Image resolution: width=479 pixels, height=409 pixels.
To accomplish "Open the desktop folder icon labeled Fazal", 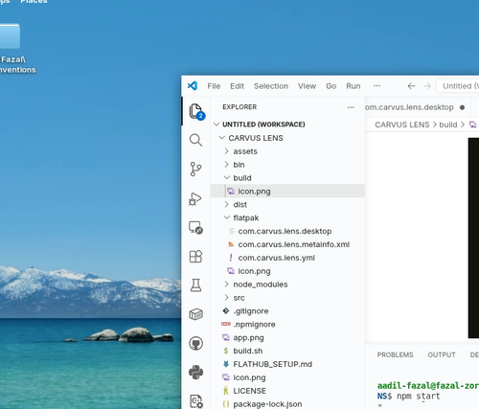I will (10, 36).
